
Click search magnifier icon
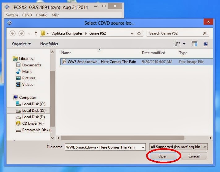click(205, 33)
